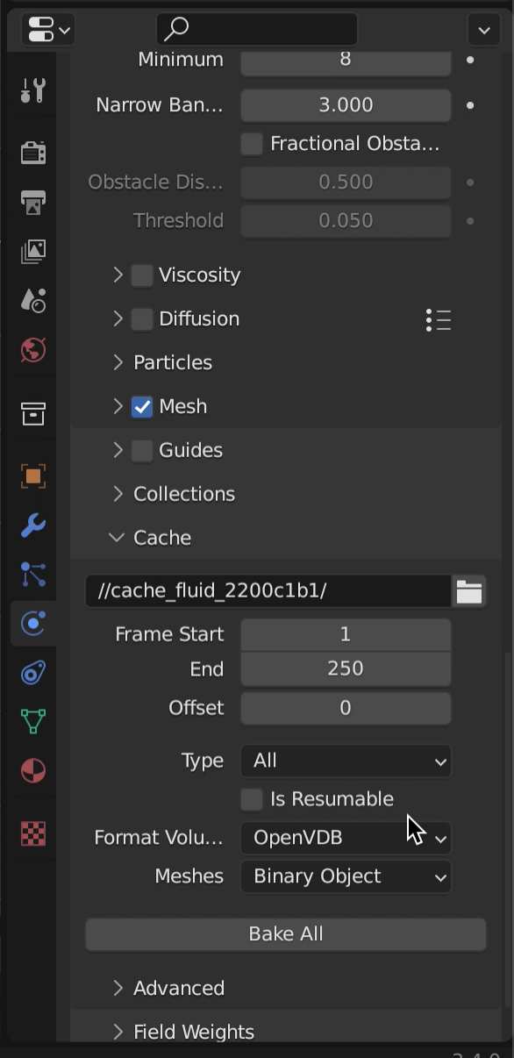
Task: Open the Output properties tab
Action: pos(33,203)
